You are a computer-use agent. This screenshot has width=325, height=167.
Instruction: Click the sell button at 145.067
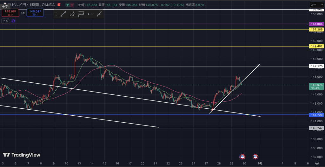pyautogui.click(x=10, y=13)
